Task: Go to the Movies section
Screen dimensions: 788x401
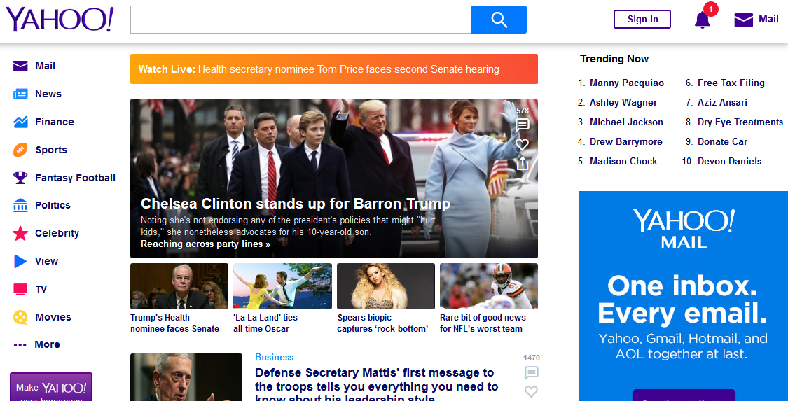Action: tap(53, 317)
